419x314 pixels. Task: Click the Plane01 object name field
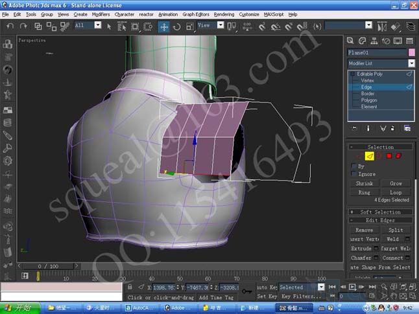point(377,52)
